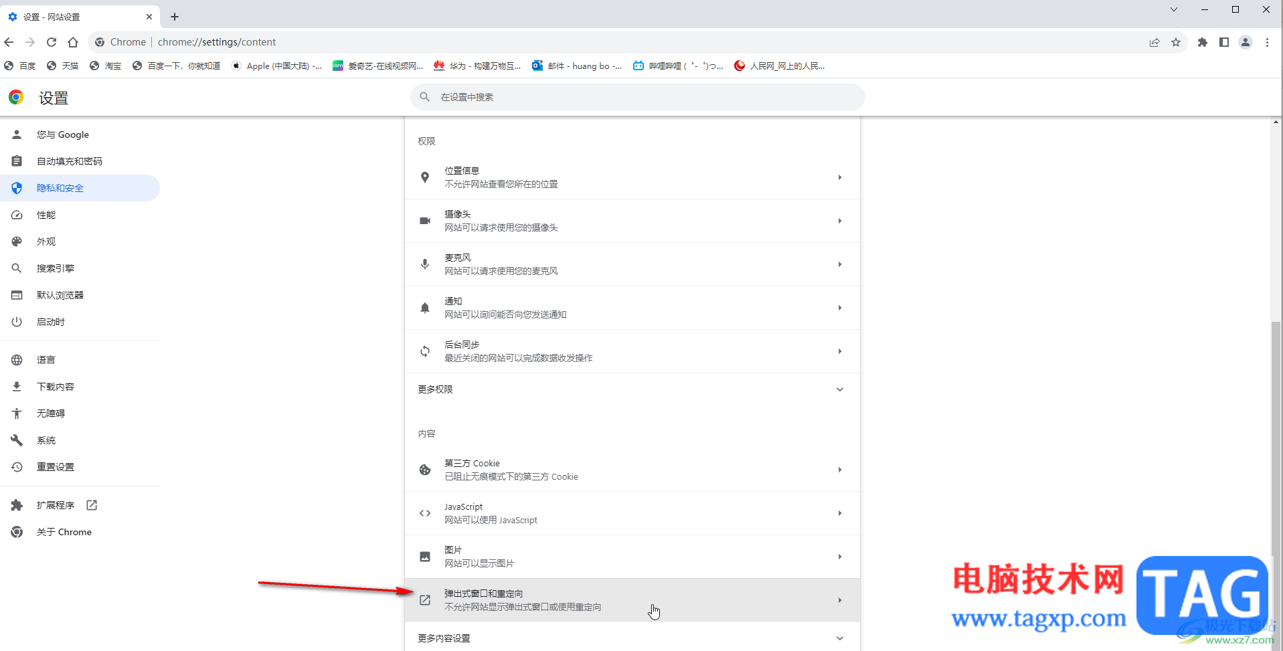Go back to the previous page
Viewport: 1283px width, 651px height.
click(x=9, y=42)
